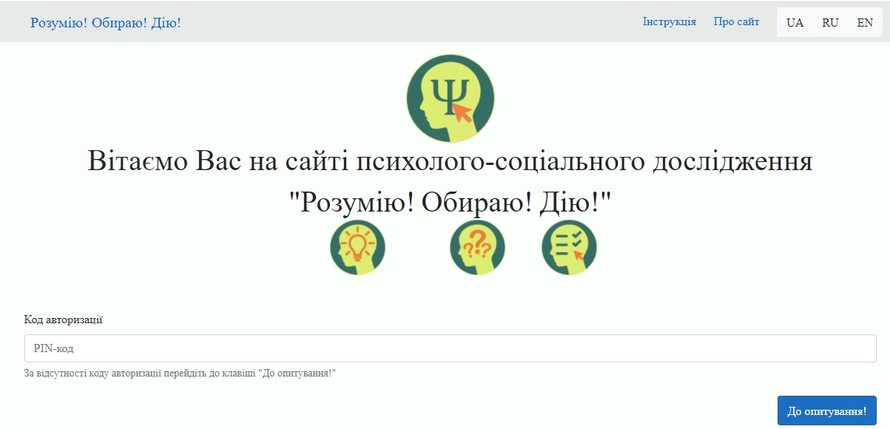Switch language to UA
Viewport: 890px width, 429px height.
point(795,22)
